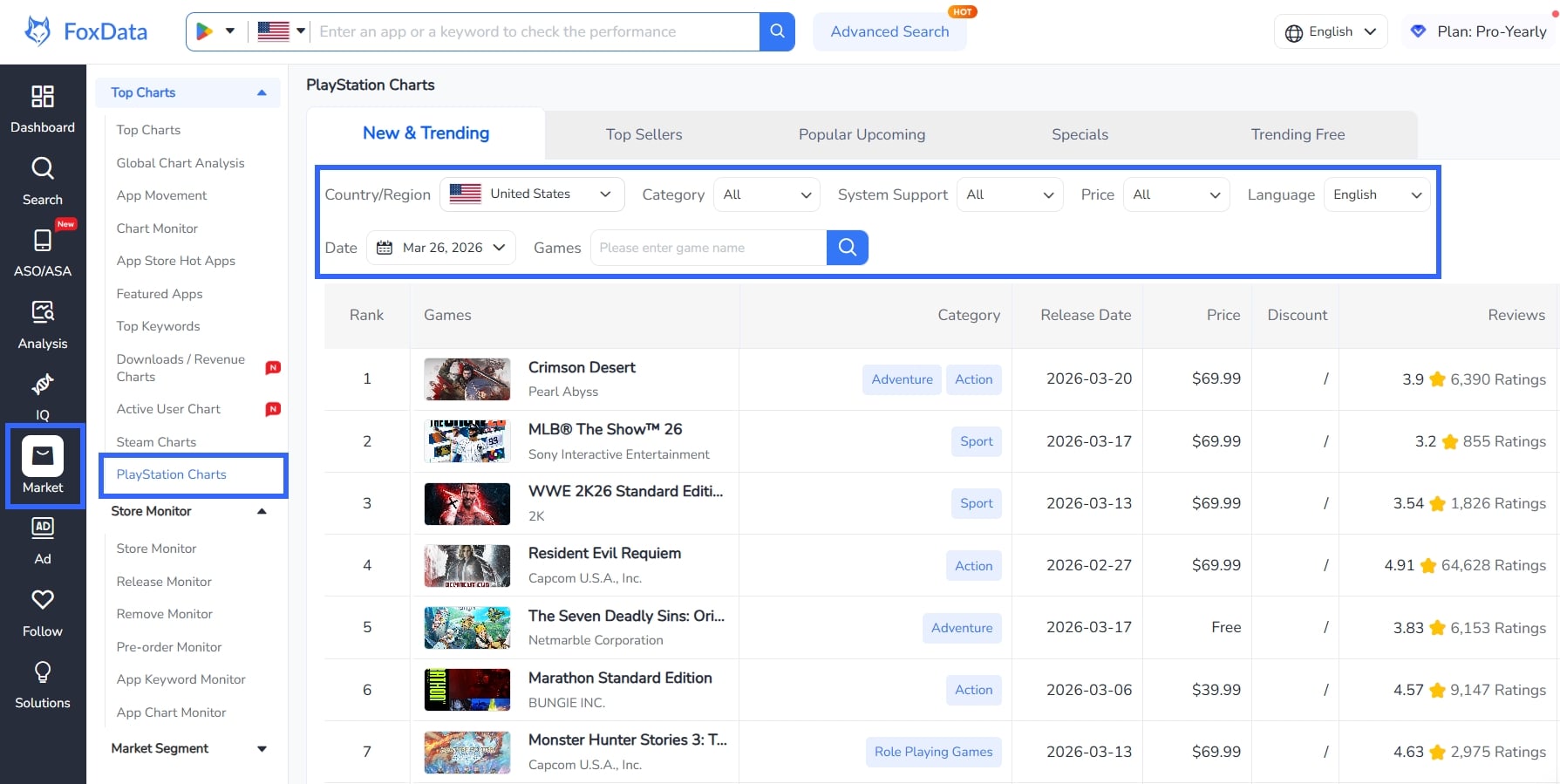Click the FoxData logo
Viewport: 1560px width, 784px height.
[86, 31]
